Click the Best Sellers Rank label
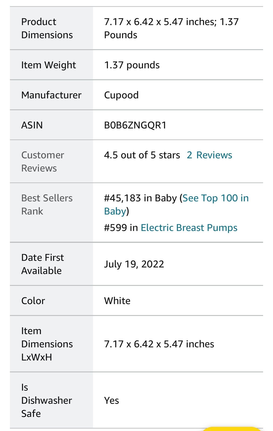This screenshot has height=431, width=273. tap(47, 205)
